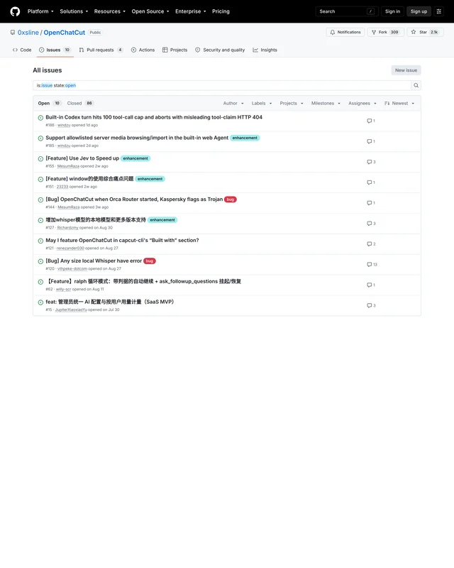This screenshot has height=568, width=454.
Task: Switch to the repository Projects tab
Action: coord(175,50)
